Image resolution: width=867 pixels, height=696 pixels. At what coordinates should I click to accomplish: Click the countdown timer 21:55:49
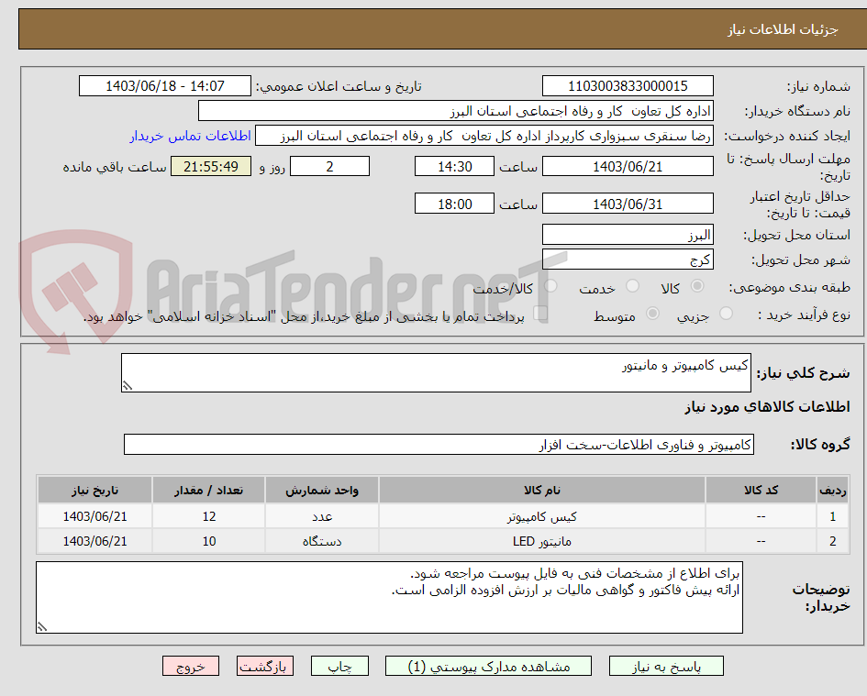coord(211,166)
